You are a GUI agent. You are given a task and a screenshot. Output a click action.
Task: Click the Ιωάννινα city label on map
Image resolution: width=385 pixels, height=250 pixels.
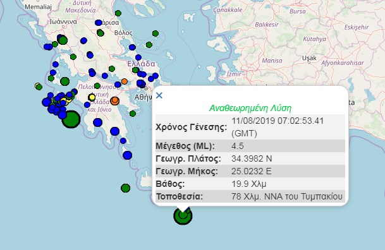(x=63, y=22)
